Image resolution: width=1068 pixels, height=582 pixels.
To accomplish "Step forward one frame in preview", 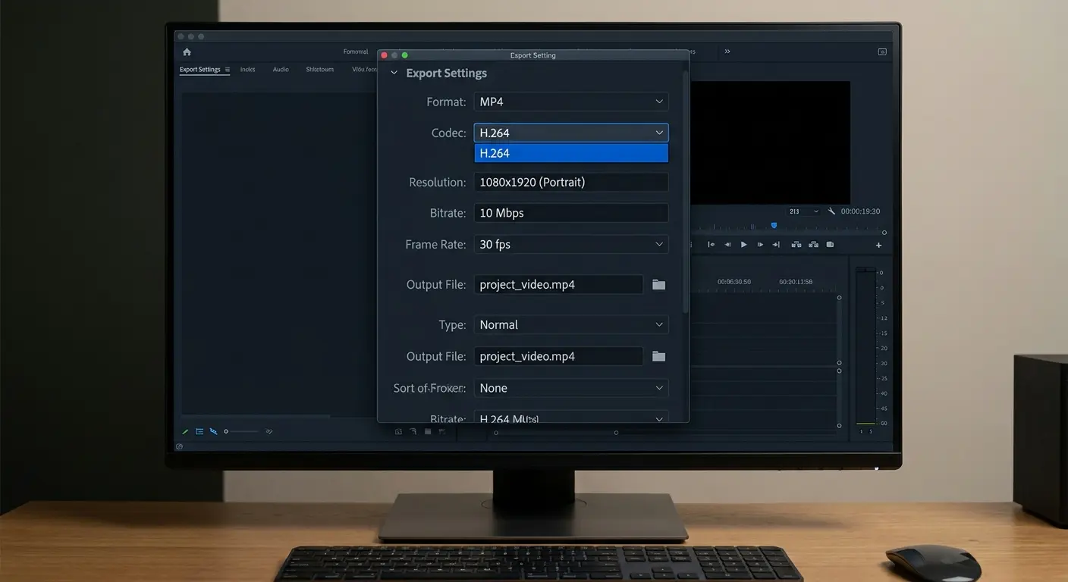I will [x=760, y=245].
